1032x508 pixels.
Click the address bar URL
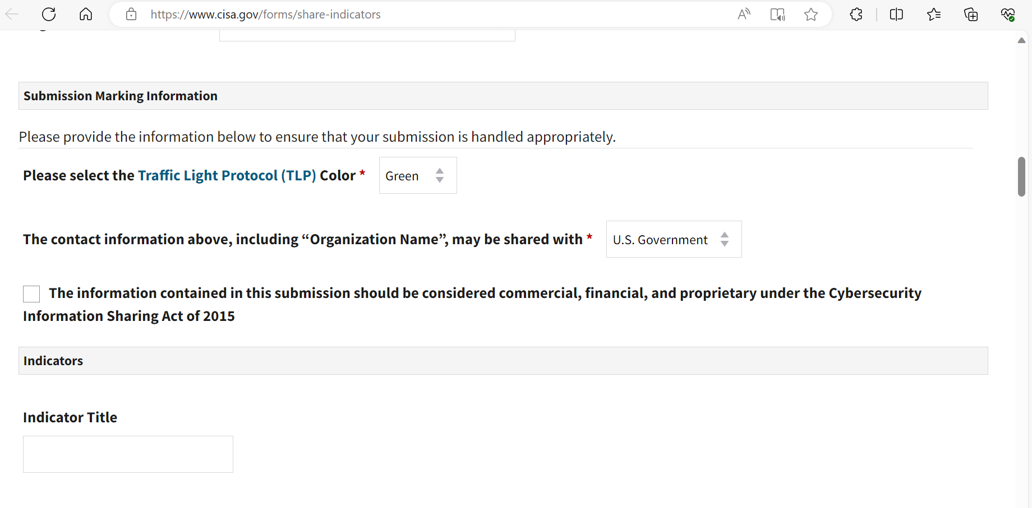tap(265, 15)
